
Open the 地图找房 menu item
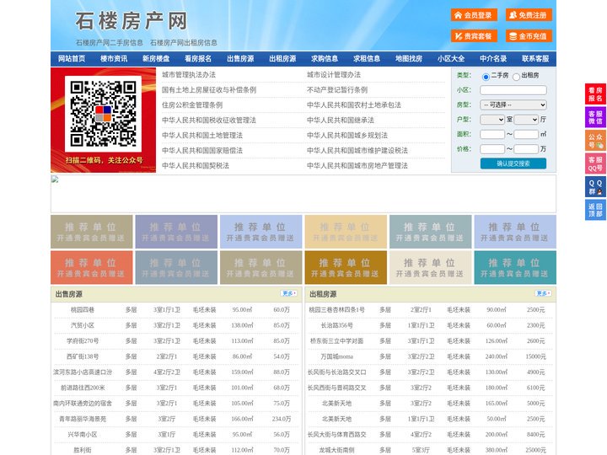[x=409, y=59]
